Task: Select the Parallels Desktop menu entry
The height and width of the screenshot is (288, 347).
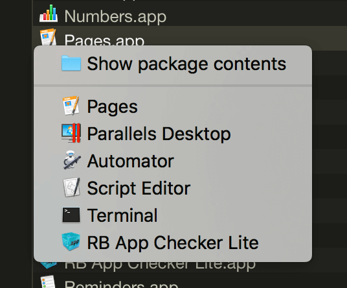Action: (x=173, y=134)
